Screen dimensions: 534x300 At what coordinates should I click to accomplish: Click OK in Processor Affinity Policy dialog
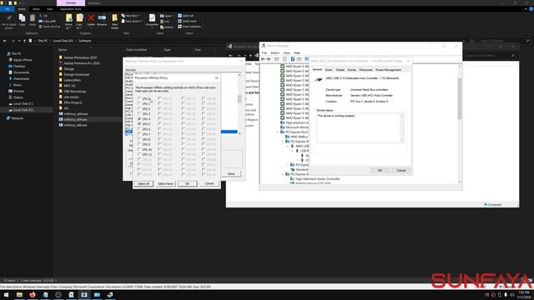point(187,183)
